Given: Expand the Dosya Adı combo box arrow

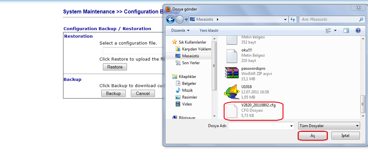Looking at the screenshot, I should [291, 126].
